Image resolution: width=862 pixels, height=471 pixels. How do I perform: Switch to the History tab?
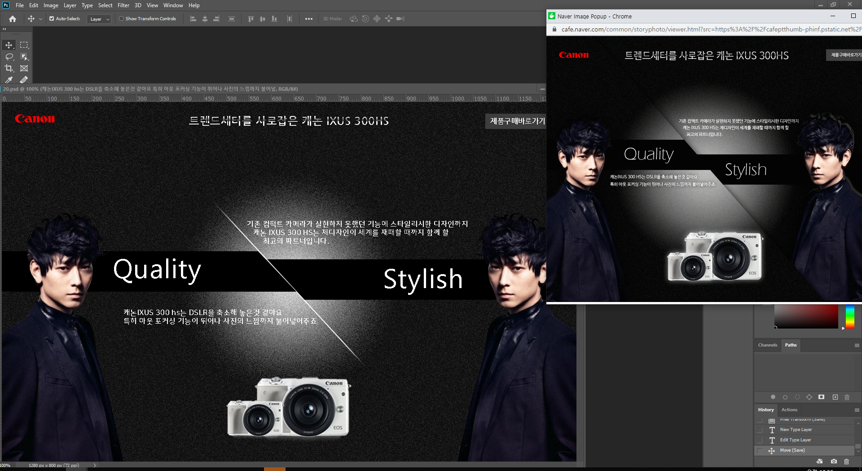766,410
